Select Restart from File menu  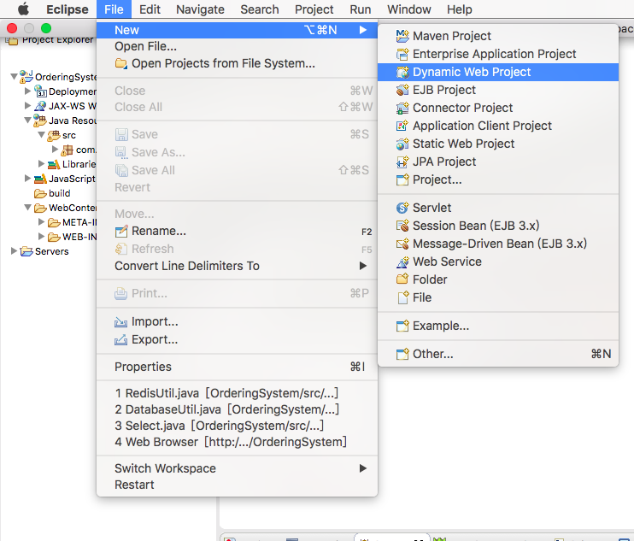tap(237, 485)
